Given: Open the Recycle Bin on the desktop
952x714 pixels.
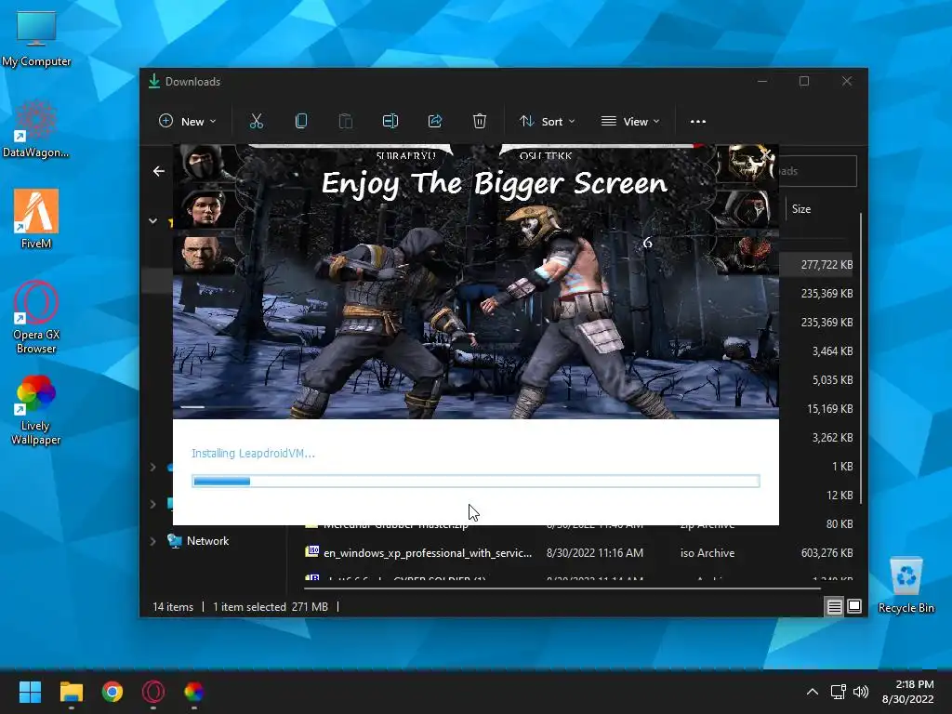Looking at the screenshot, I should [906, 586].
